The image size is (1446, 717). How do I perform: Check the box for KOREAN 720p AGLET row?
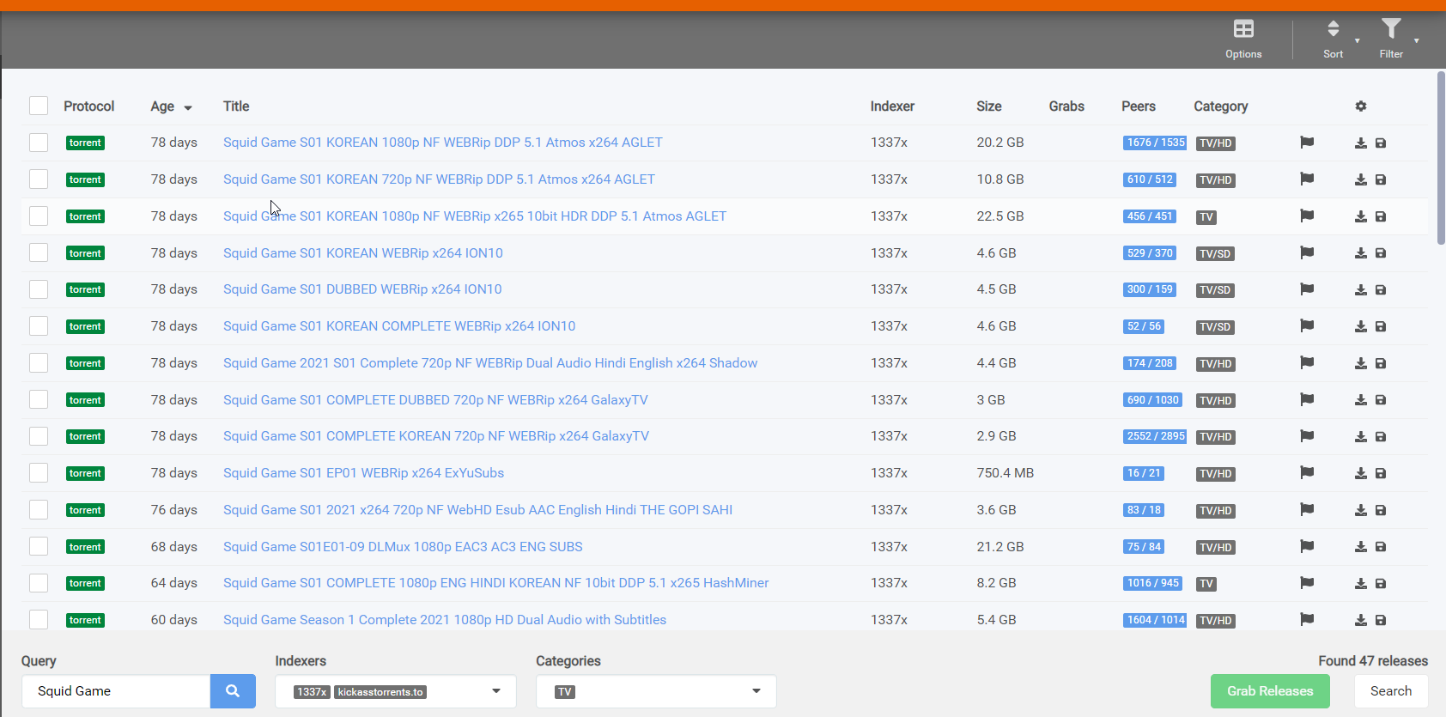39,179
